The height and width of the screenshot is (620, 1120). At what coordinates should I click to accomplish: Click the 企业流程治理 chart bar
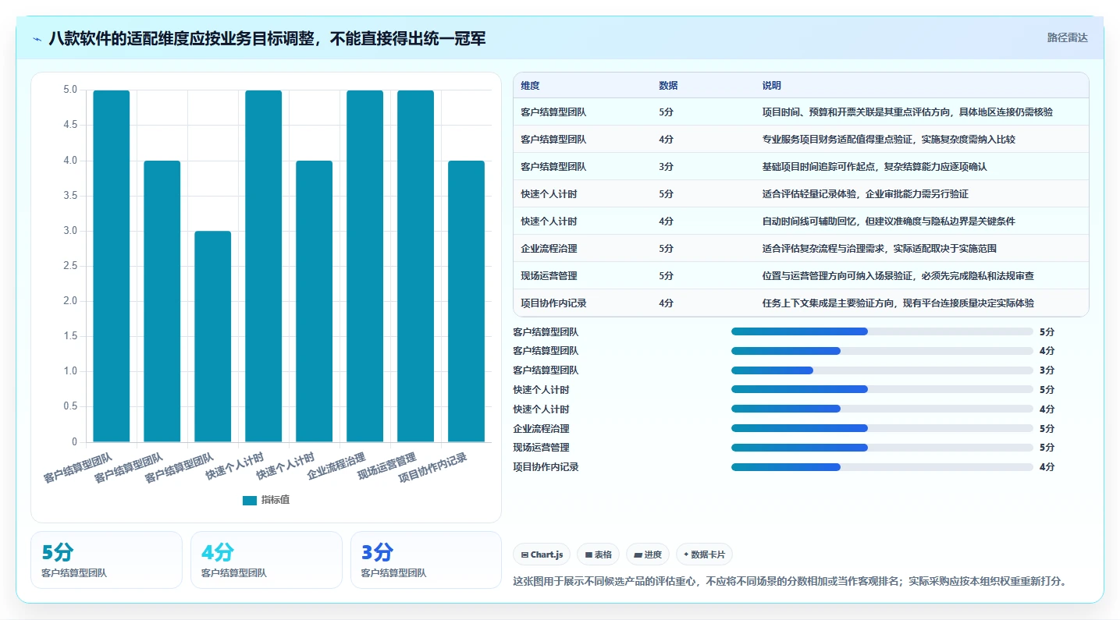pos(365,266)
